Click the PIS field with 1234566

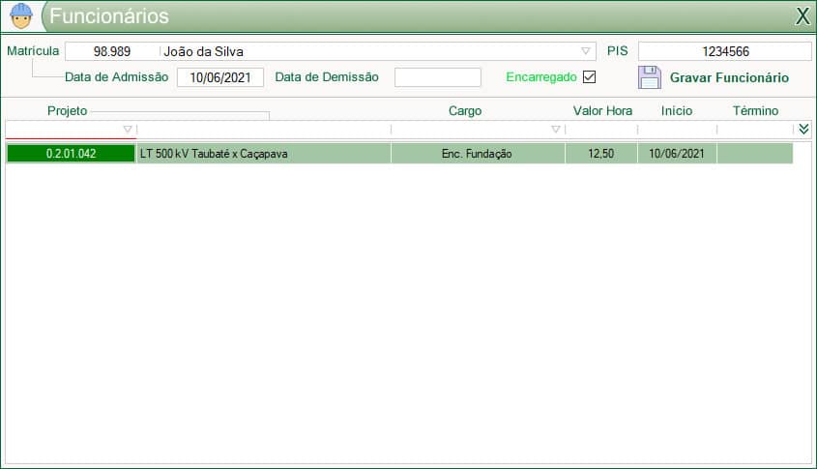point(725,51)
